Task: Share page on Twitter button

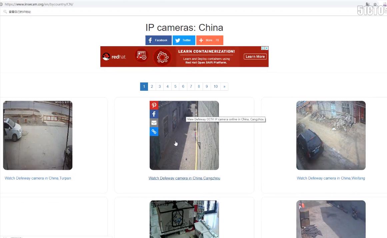Action: [184, 40]
